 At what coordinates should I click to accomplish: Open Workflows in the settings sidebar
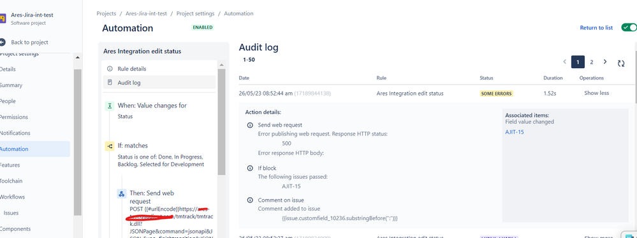pos(12,197)
